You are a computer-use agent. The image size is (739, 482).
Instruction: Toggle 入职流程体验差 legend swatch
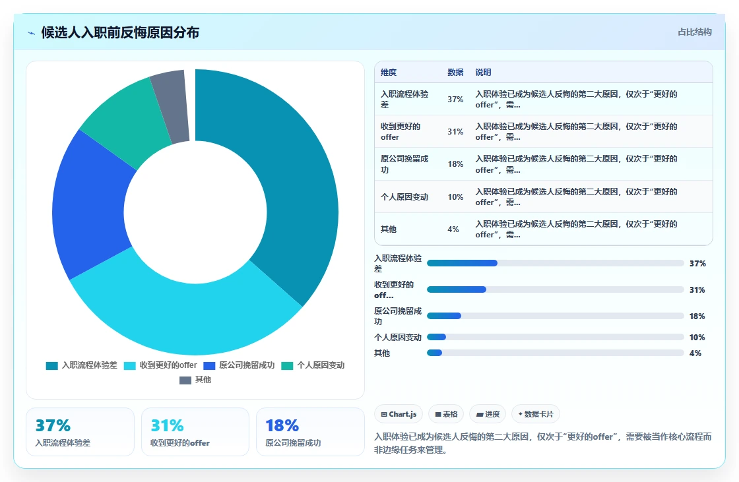52,366
